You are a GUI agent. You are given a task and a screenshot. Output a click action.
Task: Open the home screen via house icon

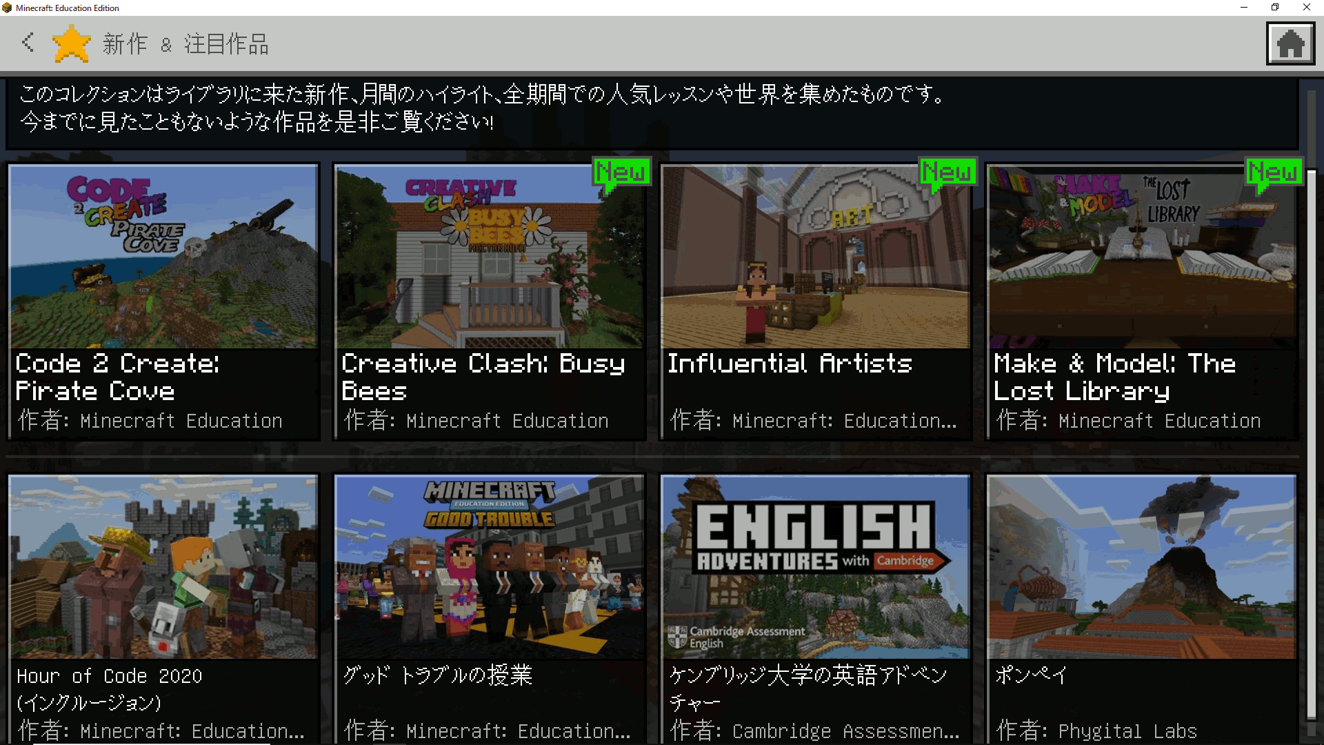1290,43
